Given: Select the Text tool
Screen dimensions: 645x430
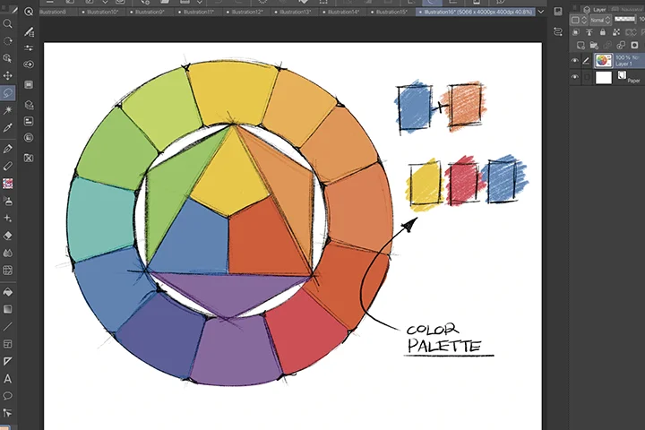Looking at the screenshot, I should pyautogui.click(x=7, y=379).
